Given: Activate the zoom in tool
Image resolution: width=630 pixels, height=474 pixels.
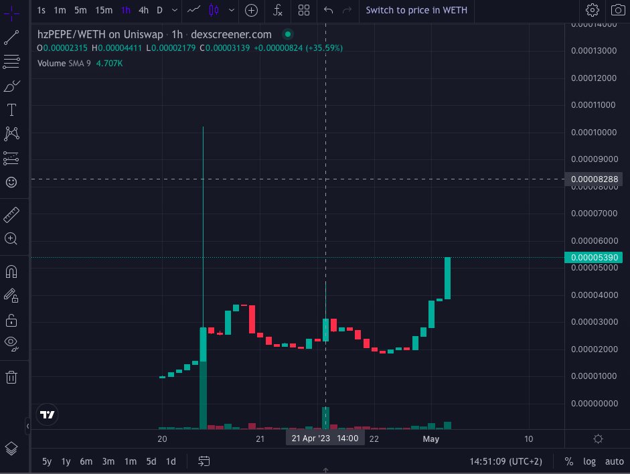Looking at the screenshot, I should (x=11, y=239).
